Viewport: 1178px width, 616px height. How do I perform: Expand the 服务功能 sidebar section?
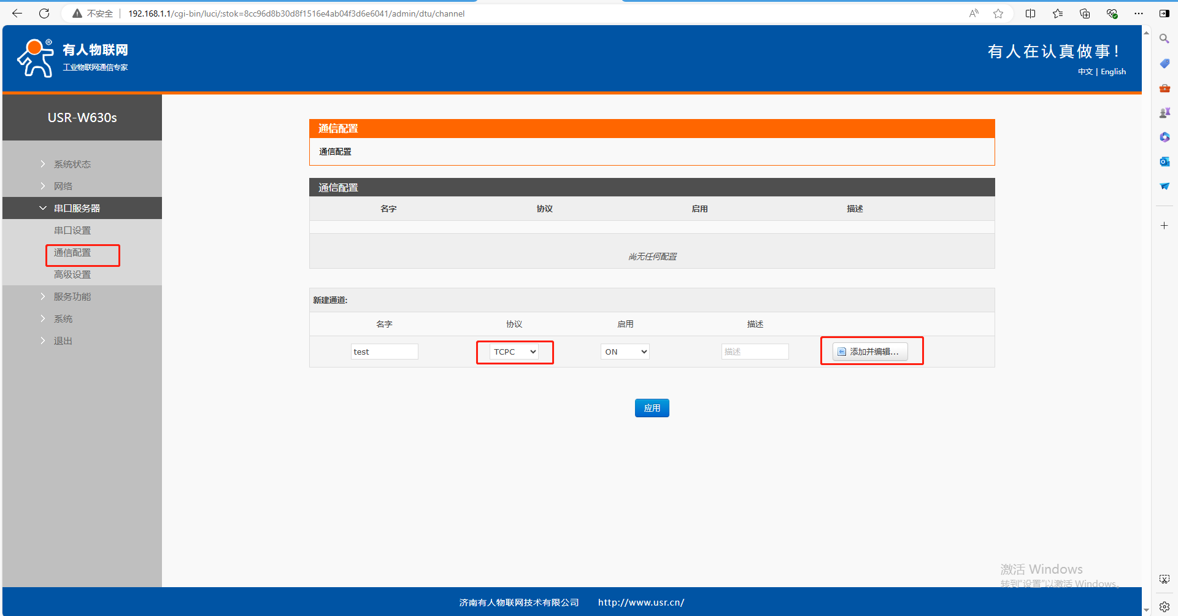[x=72, y=296]
